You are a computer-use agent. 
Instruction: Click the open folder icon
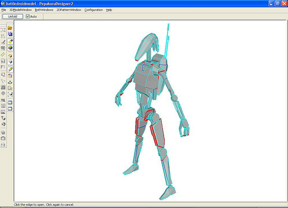[x=10, y=28]
